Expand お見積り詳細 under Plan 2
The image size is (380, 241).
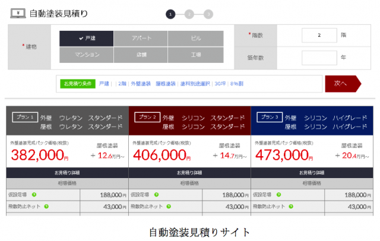pyautogui.click(x=189, y=173)
